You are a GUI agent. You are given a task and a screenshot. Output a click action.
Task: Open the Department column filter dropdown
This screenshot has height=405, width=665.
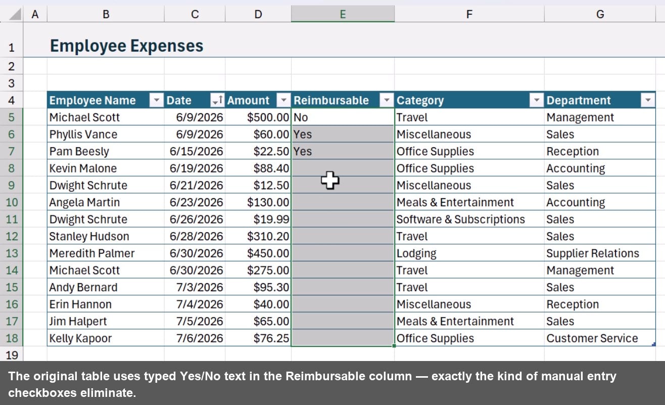(648, 101)
